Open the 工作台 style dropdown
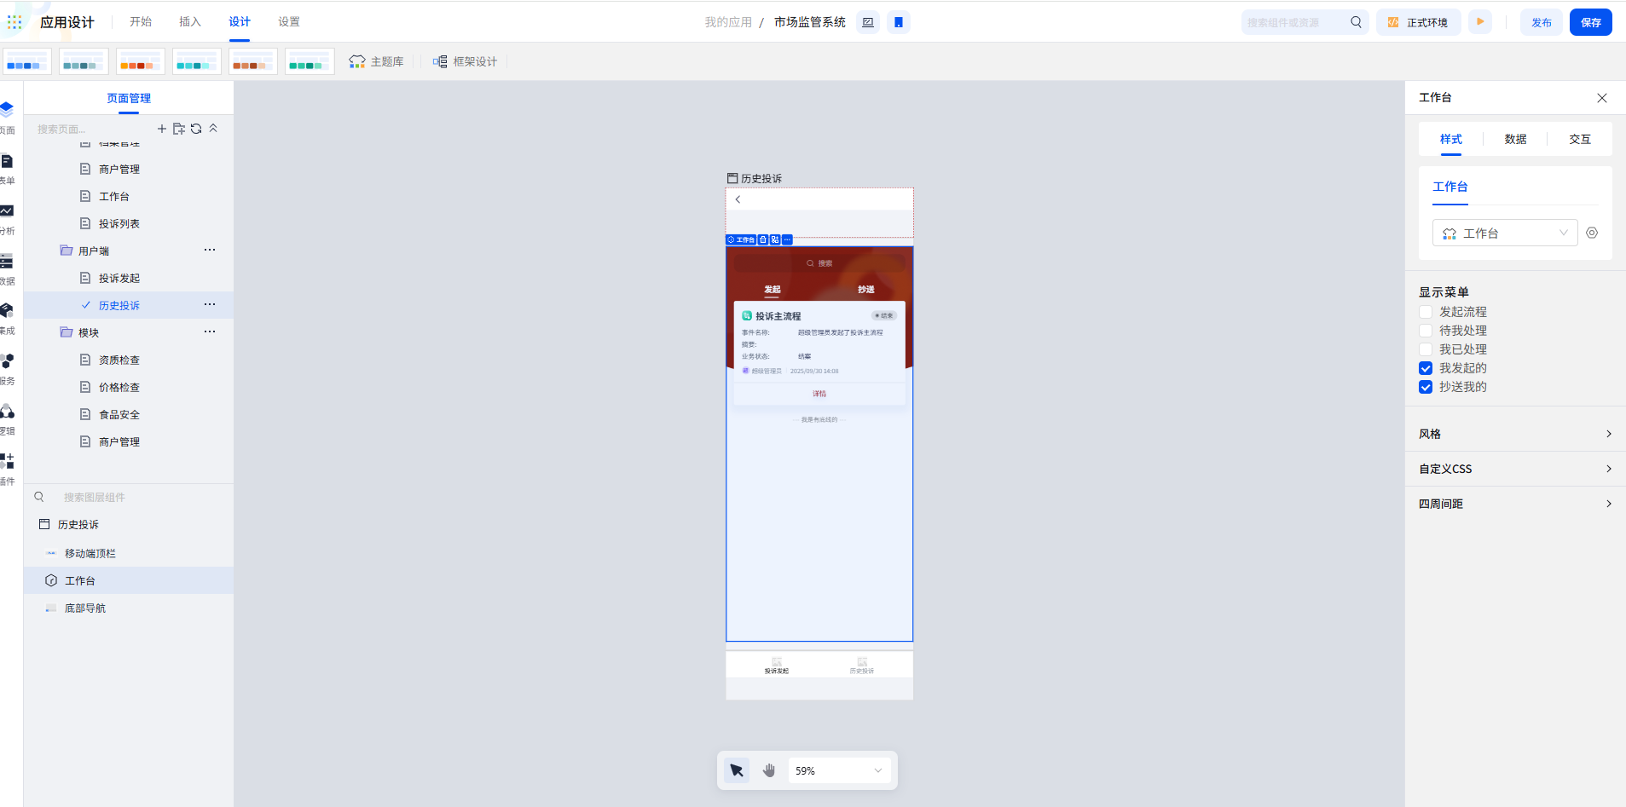Viewport: 1626px width, 807px height. point(1505,233)
